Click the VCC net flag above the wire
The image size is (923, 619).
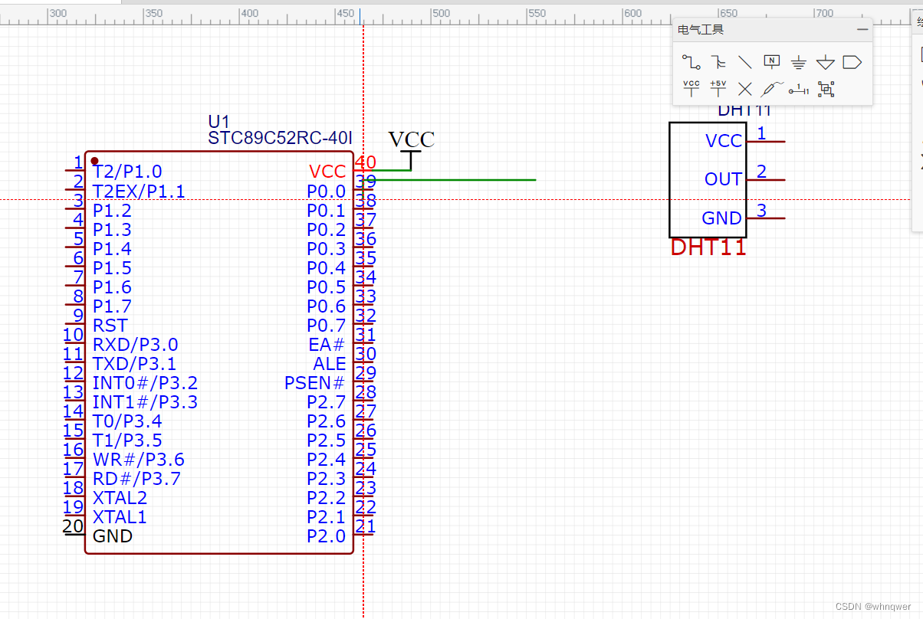click(x=412, y=139)
